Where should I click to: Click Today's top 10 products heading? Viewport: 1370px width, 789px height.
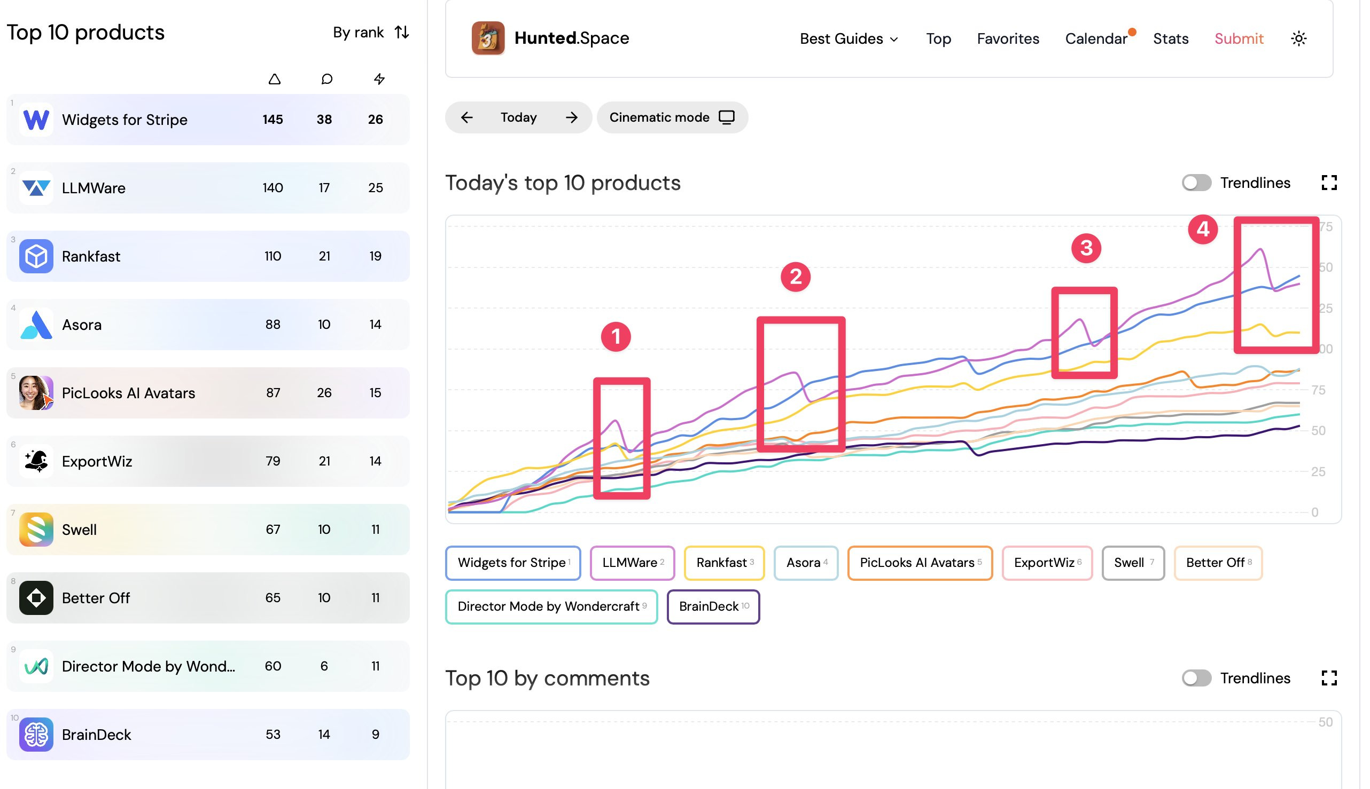563,183
